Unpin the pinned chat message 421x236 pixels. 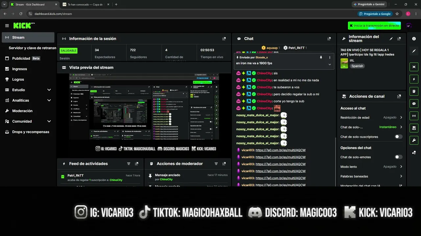tap(321, 57)
